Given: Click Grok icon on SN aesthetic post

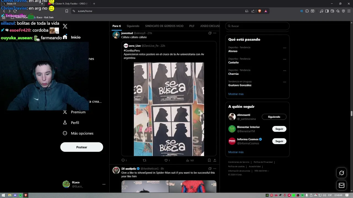Looking at the screenshot, I should coord(210,169).
